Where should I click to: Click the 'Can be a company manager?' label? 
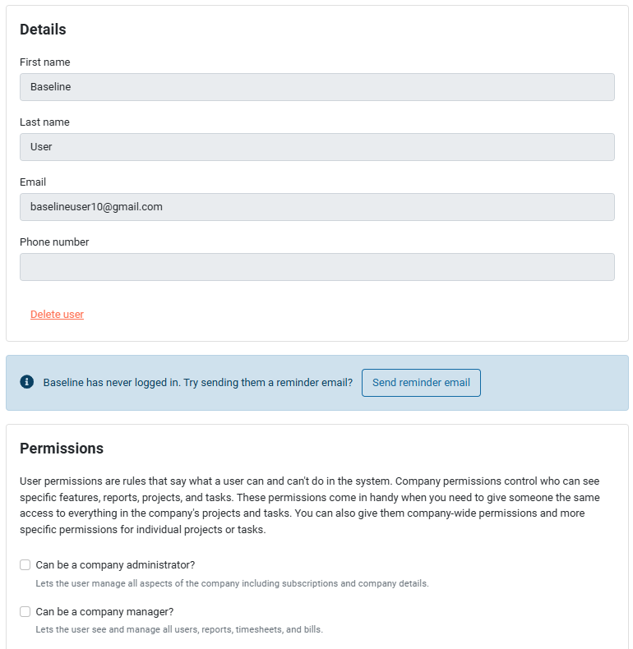(x=104, y=612)
